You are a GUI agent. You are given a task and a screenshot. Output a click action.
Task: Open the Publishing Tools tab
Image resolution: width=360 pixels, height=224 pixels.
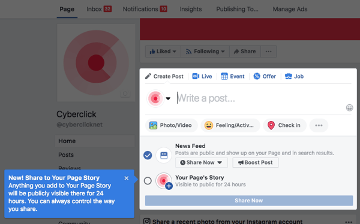tap(237, 9)
